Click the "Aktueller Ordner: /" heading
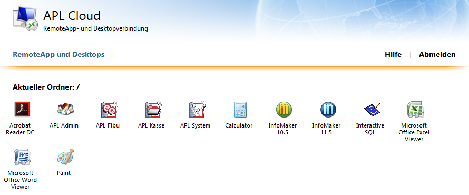 pyautogui.click(x=46, y=87)
